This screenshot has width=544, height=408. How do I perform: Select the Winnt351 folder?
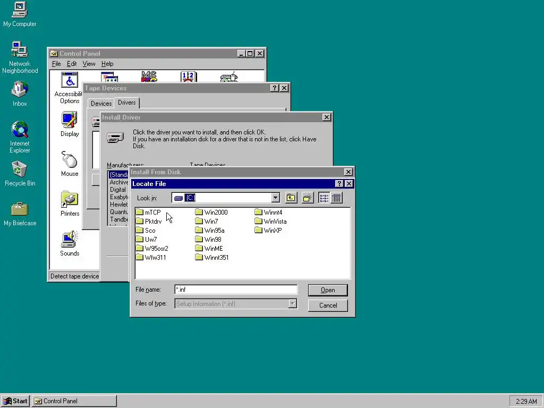click(212, 258)
